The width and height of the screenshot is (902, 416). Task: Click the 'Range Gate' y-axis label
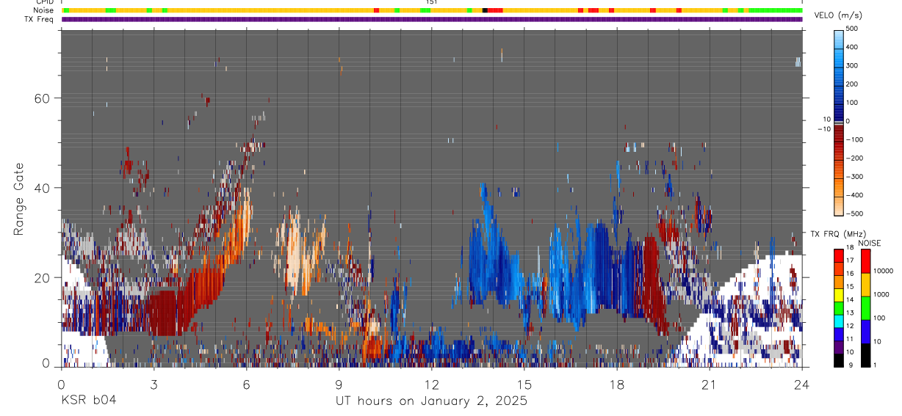pos(19,198)
